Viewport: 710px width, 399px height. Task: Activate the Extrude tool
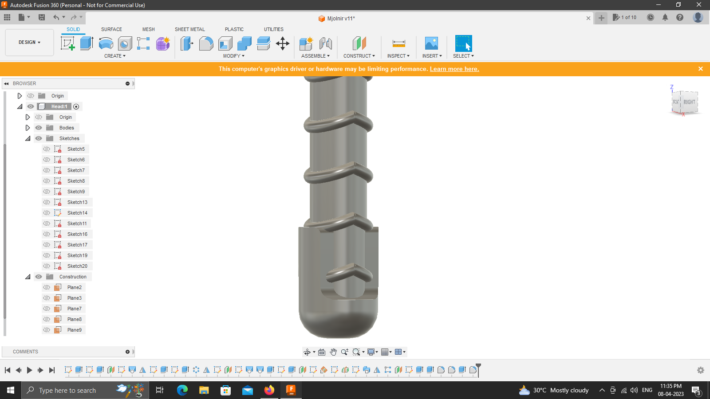coord(86,43)
